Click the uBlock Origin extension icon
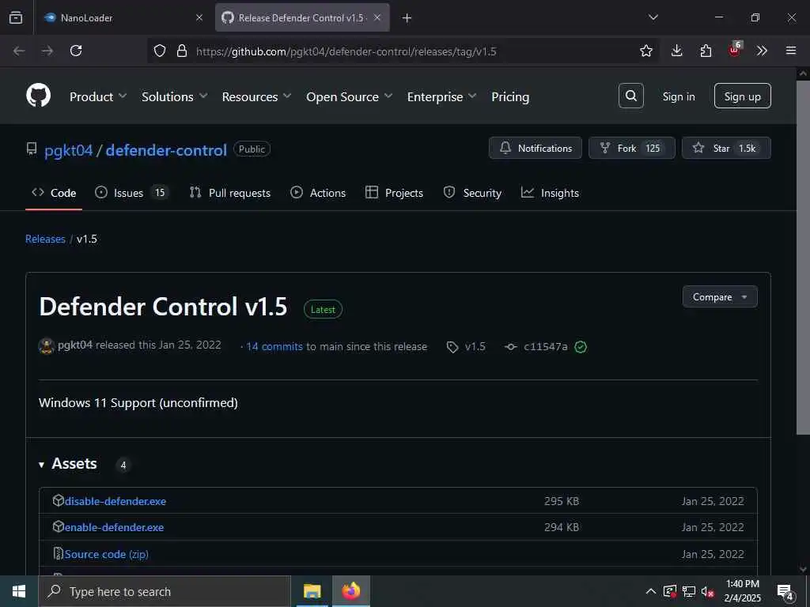 click(x=735, y=50)
